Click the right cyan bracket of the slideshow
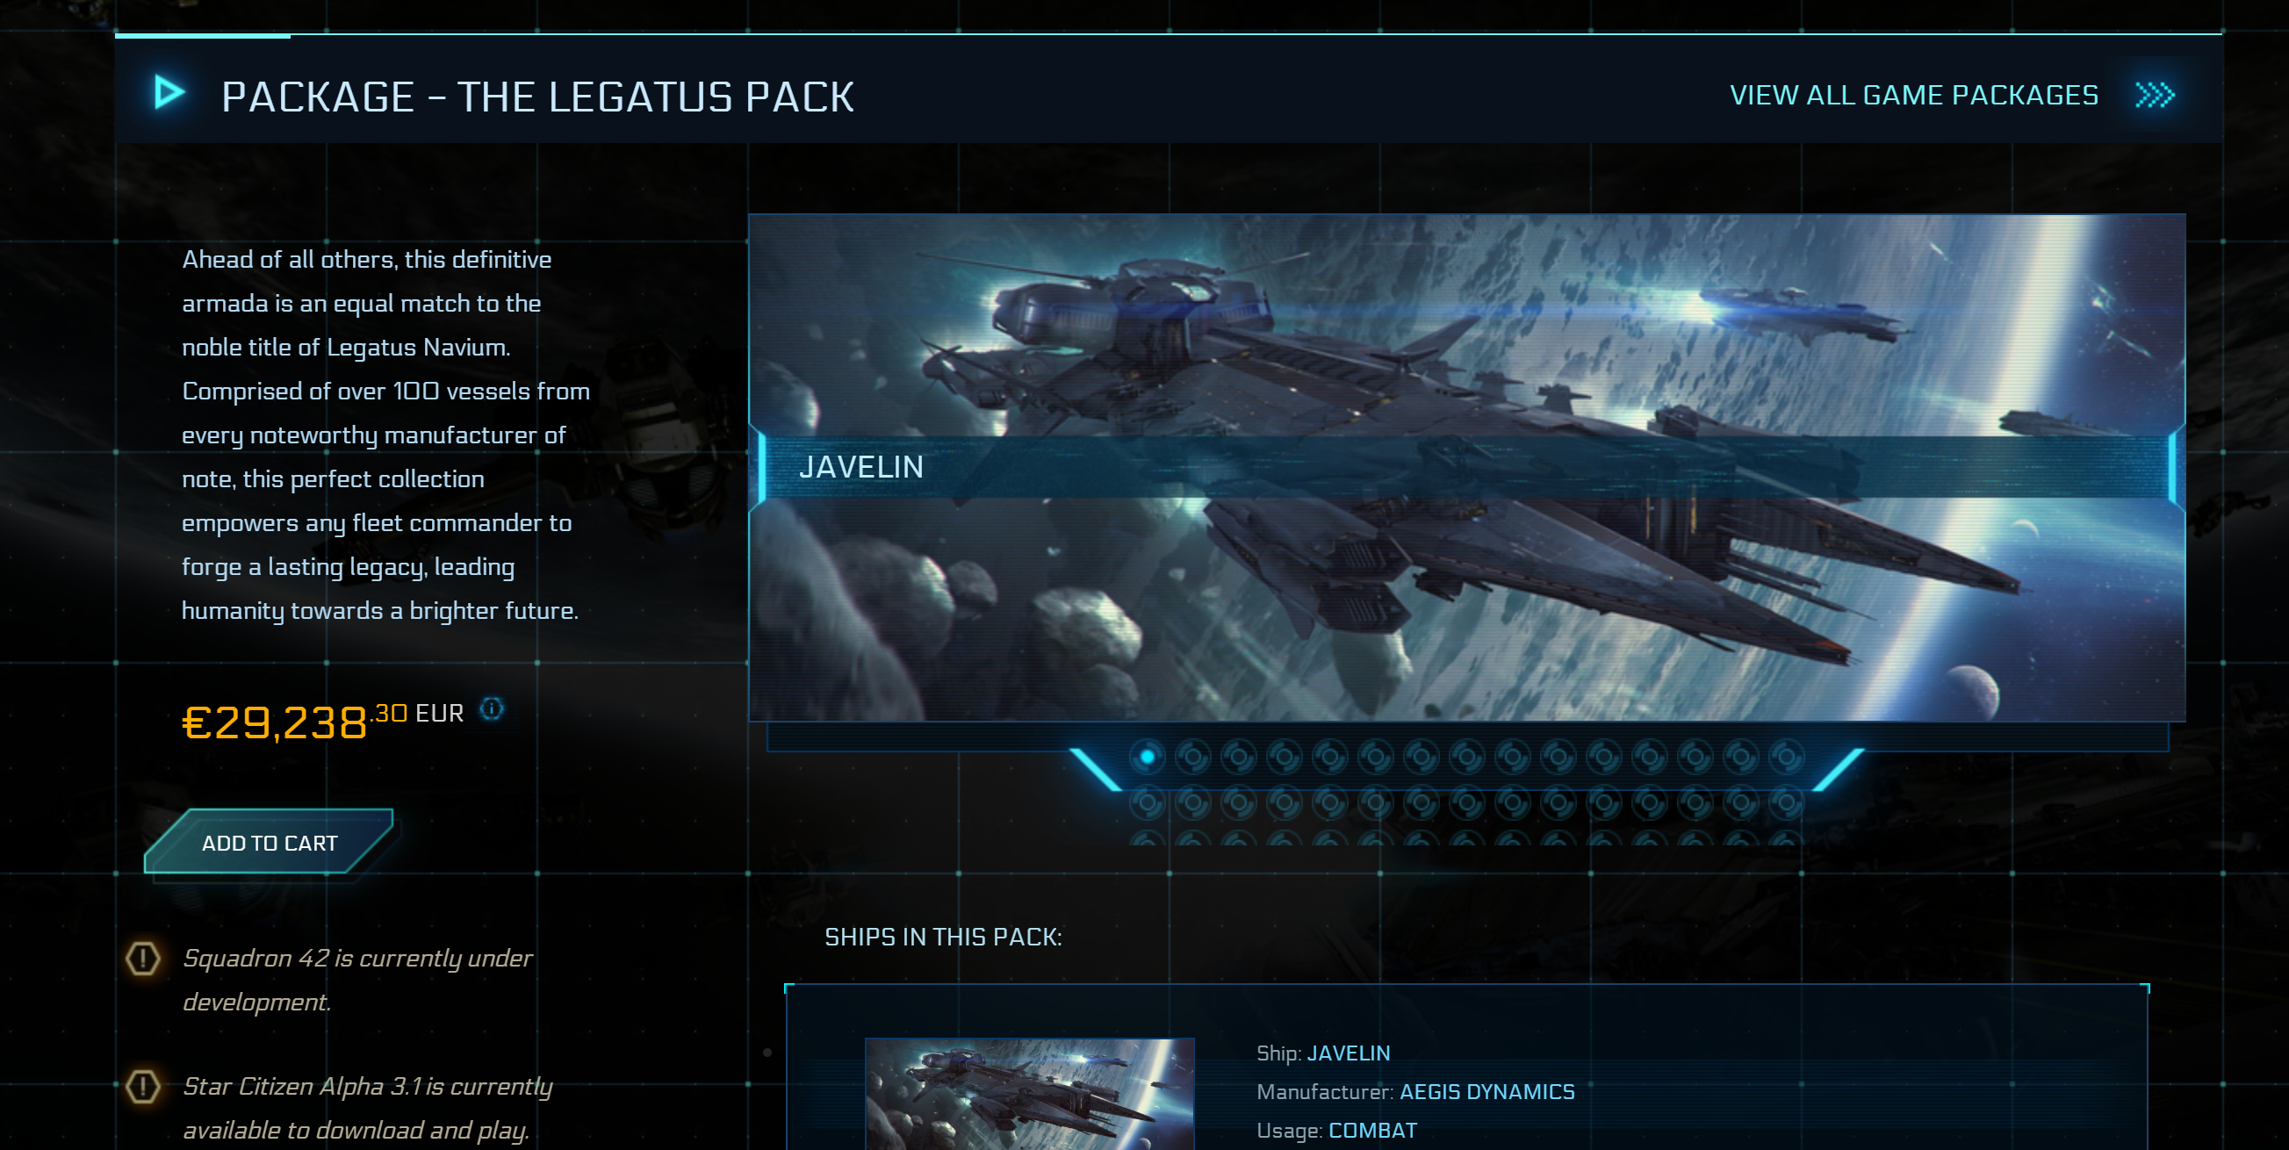 pos(1839,769)
